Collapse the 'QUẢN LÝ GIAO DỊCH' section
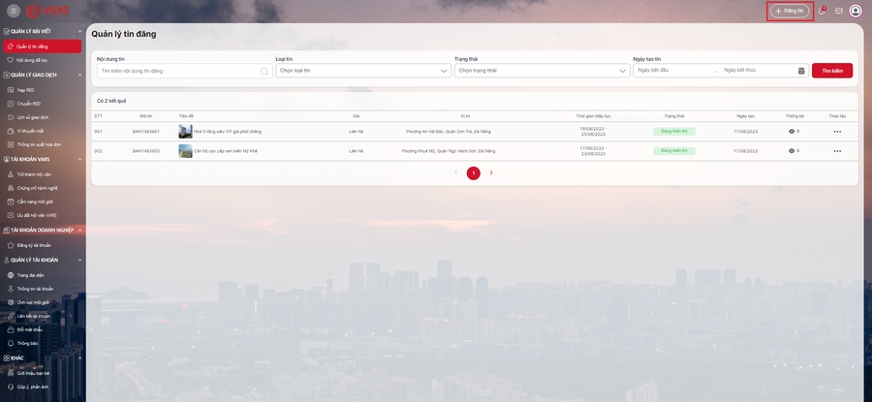Screen dimensions: 872x402 (80, 75)
